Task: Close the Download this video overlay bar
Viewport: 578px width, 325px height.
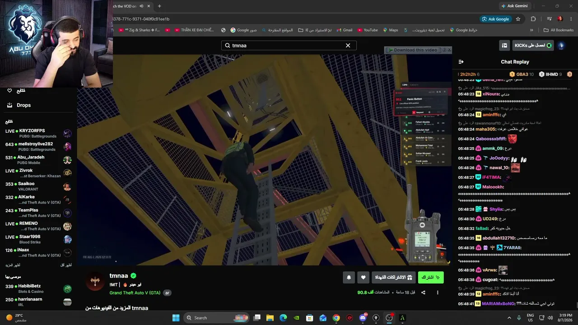Action: [449, 50]
